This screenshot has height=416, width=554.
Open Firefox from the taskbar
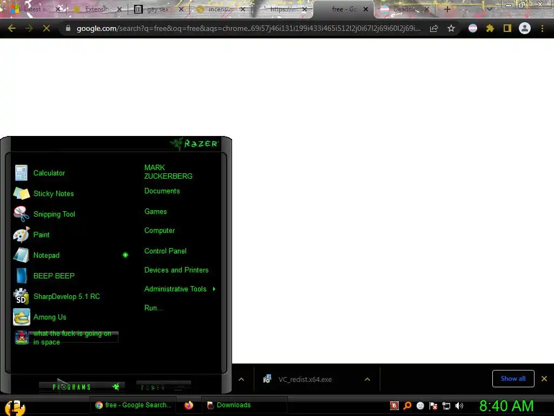[189, 405]
